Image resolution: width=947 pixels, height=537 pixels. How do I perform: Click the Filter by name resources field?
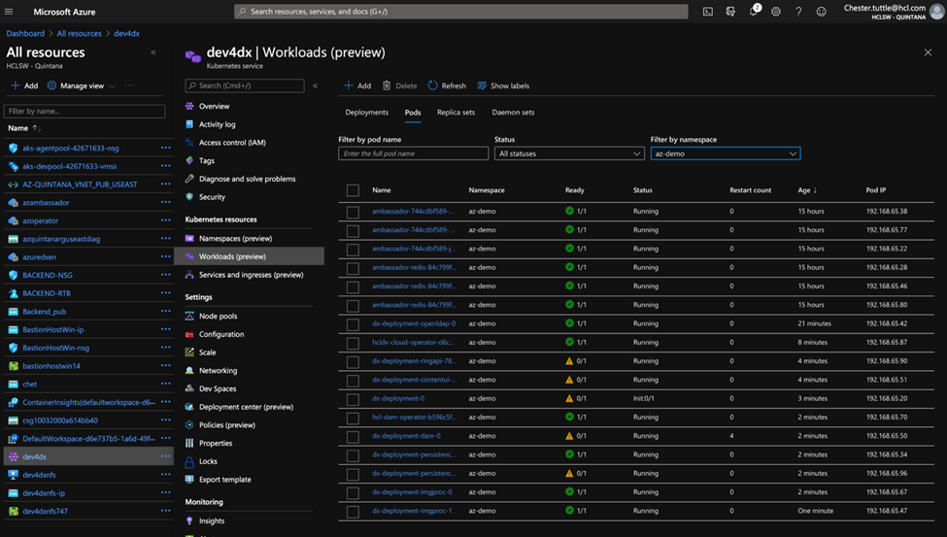click(x=85, y=111)
